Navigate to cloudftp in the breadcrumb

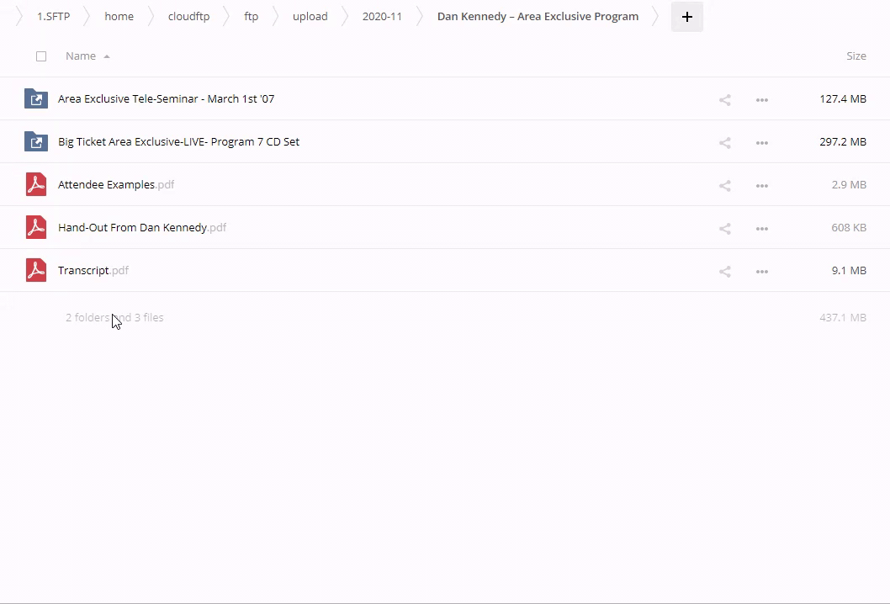pyautogui.click(x=188, y=17)
